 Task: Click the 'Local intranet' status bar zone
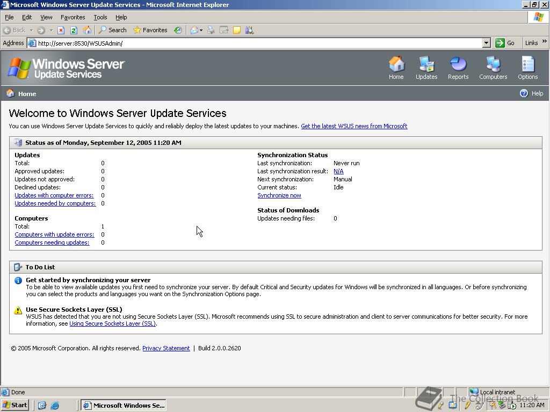click(x=497, y=392)
